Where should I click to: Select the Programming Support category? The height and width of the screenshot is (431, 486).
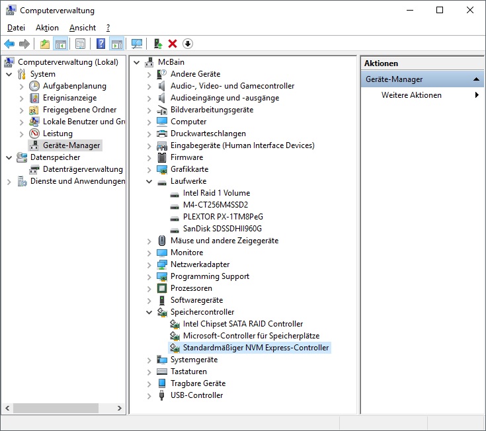pyautogui.click(x=210, y=276)
